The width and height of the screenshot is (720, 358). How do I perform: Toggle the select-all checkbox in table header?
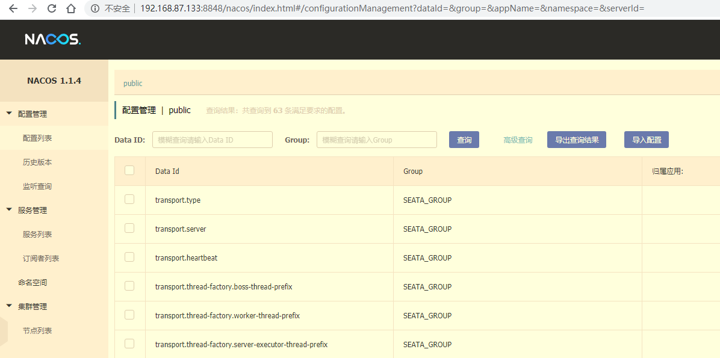(x=129, y=170)
